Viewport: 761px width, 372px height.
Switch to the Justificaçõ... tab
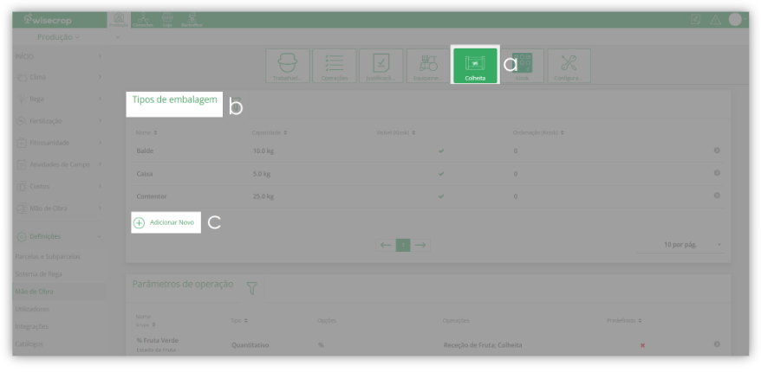(x=381, y=66)
